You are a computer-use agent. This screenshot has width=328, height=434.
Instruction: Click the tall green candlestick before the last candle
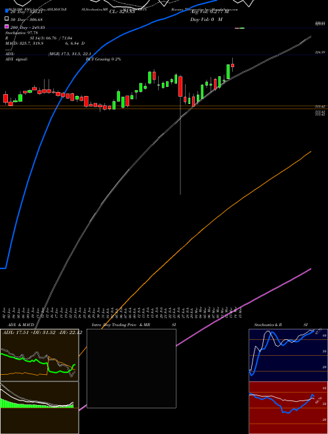[x=228, y=72]
